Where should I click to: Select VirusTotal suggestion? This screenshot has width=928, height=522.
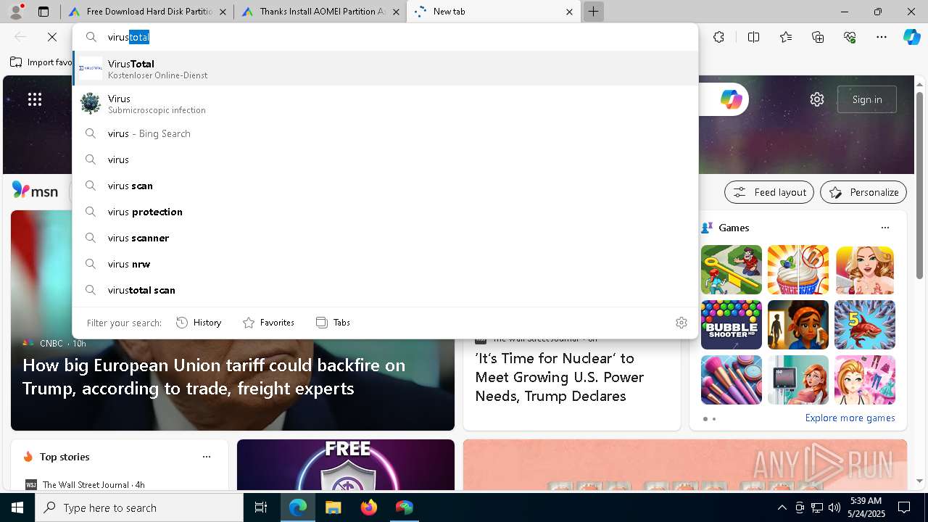point(386,69)
